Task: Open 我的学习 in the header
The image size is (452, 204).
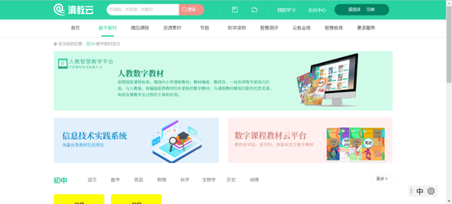Action: point(286,10)
